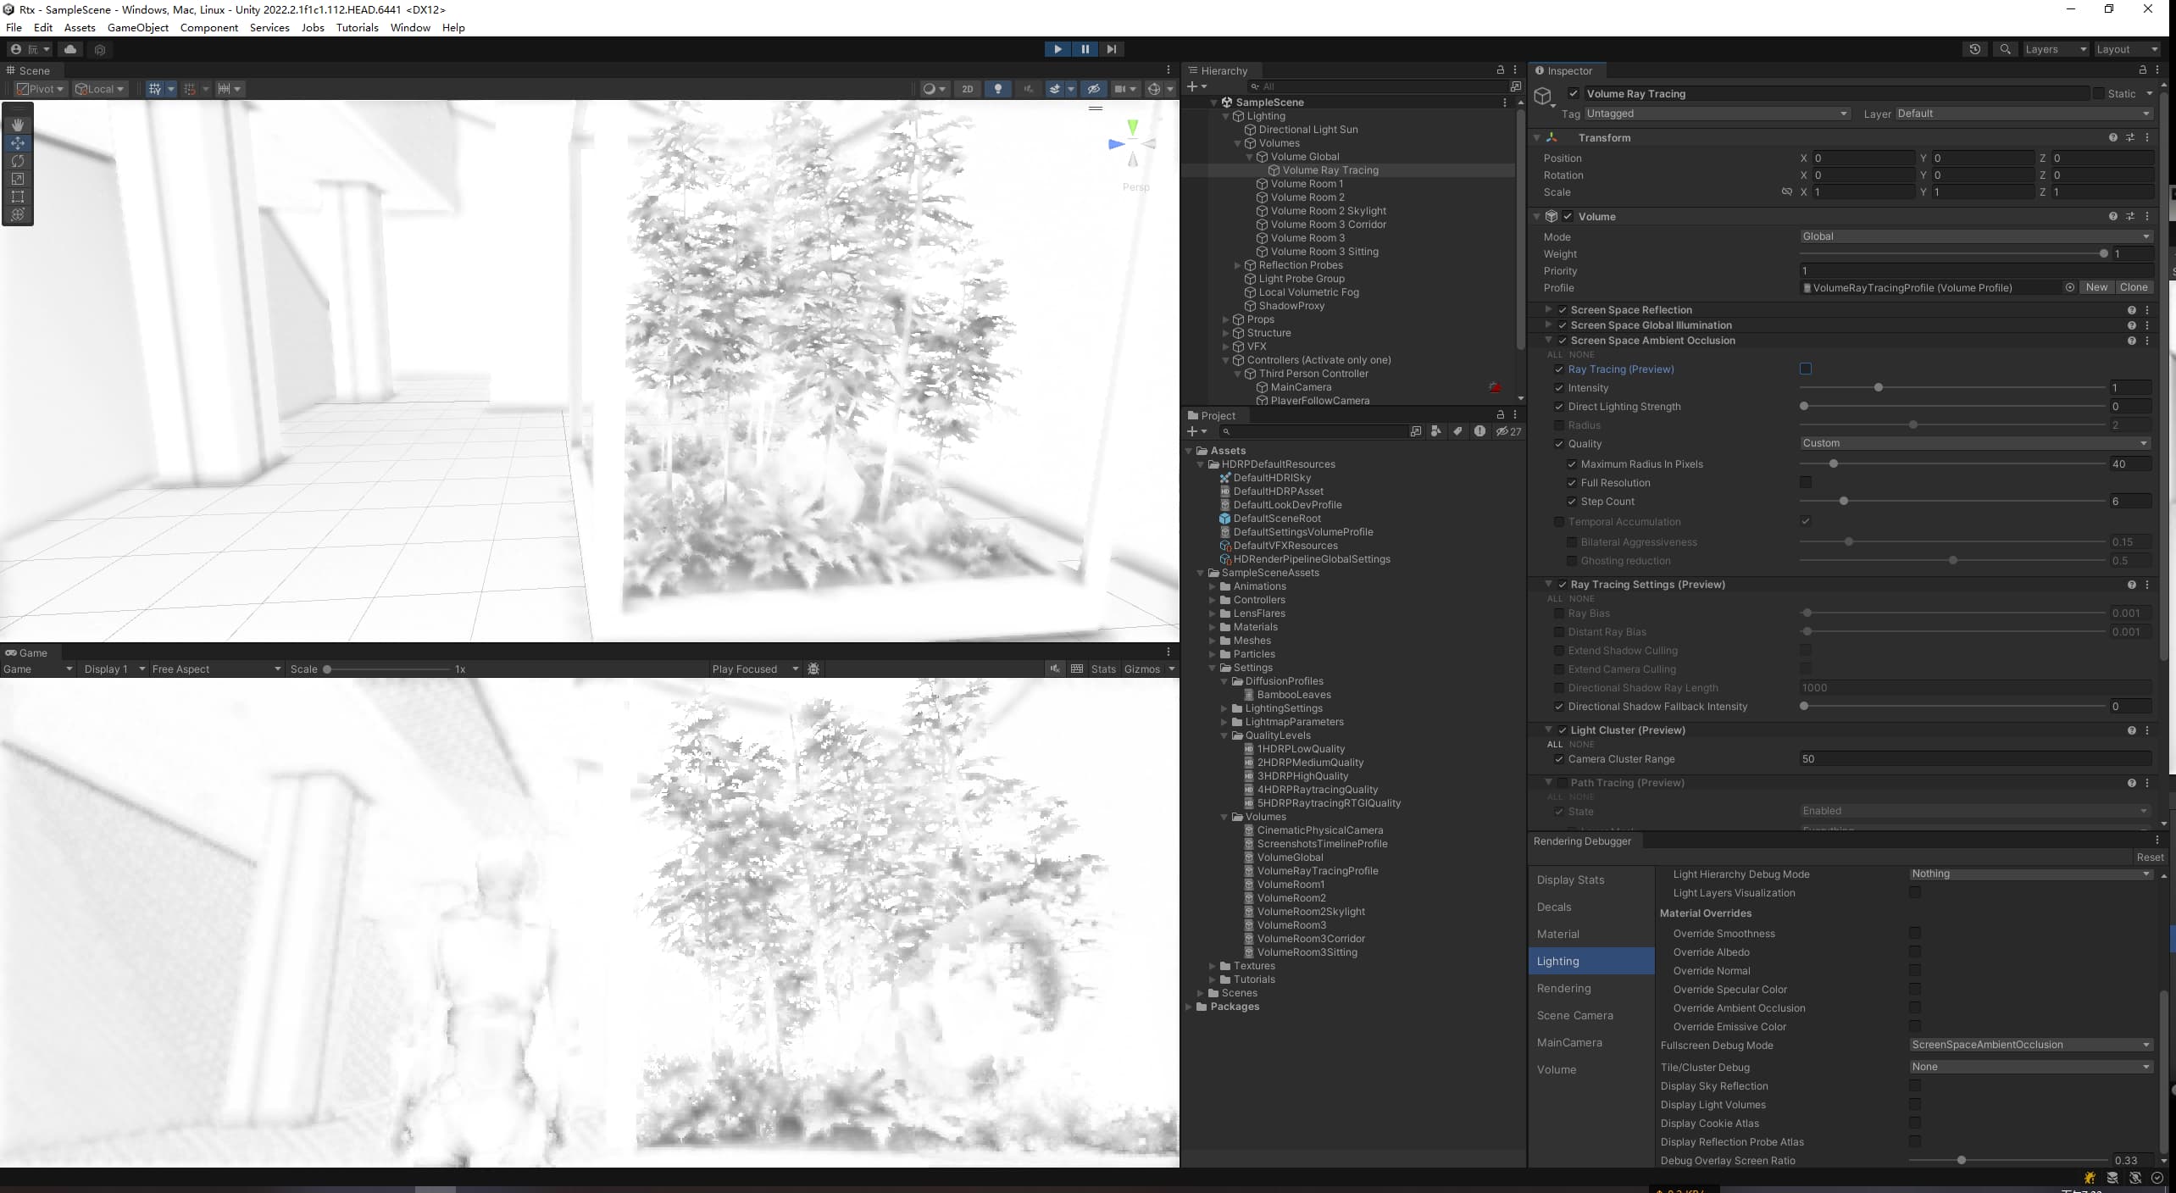Click New button for Volume profile

tap(2096, 287)
